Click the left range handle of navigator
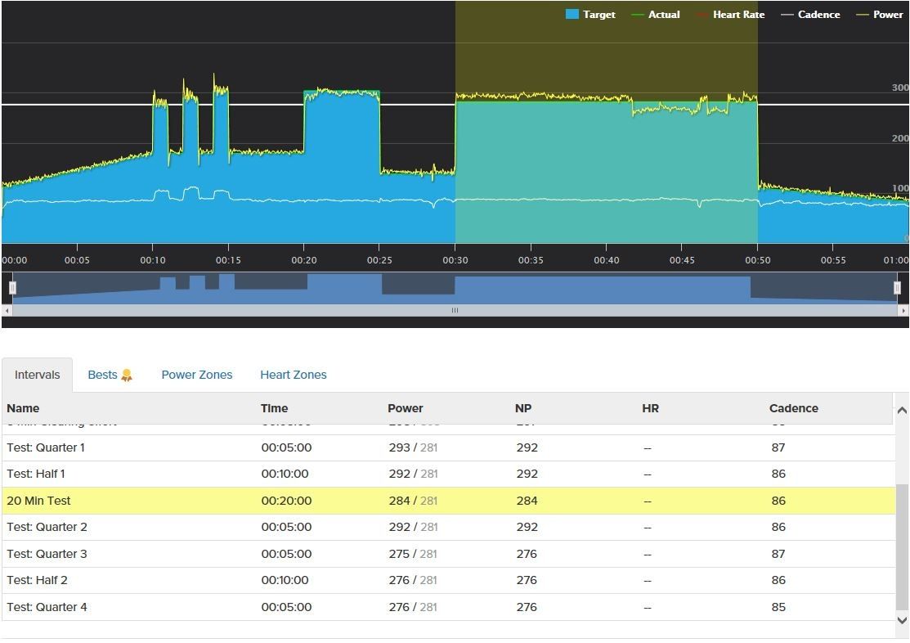 [x=12, y=287]
